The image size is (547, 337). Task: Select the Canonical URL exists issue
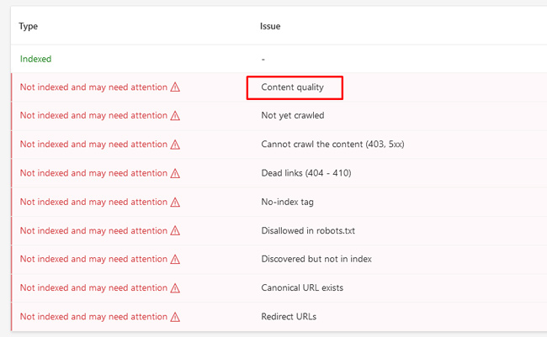click(302, 287)
